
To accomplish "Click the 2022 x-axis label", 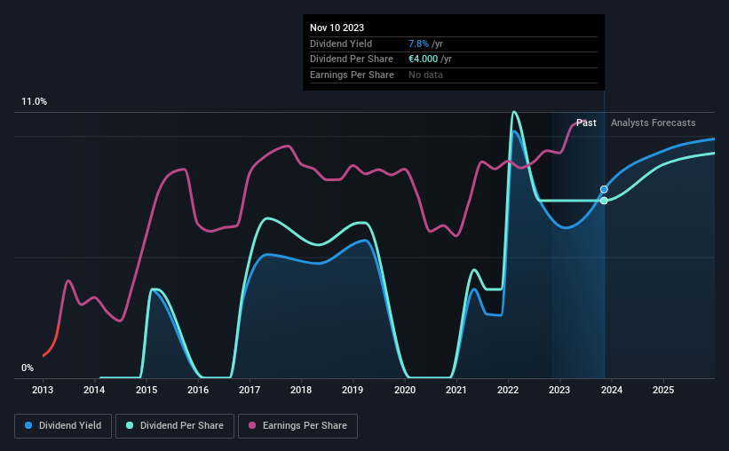I will 508,390.
